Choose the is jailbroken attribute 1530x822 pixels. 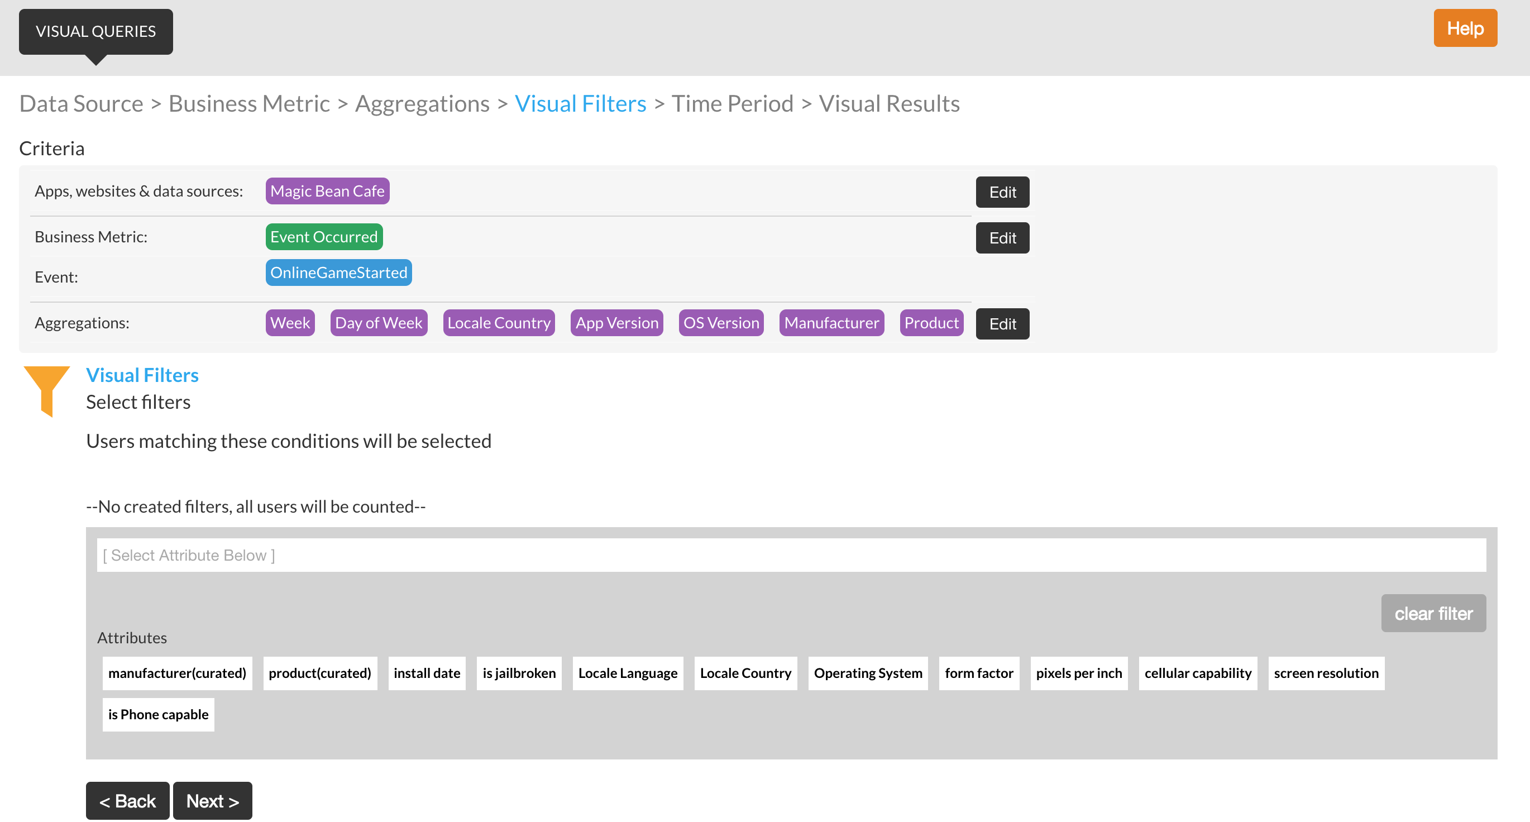(519, 673)
